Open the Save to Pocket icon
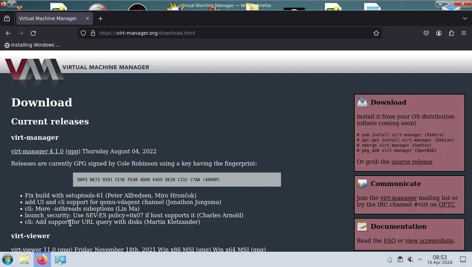 click(426, 33)
